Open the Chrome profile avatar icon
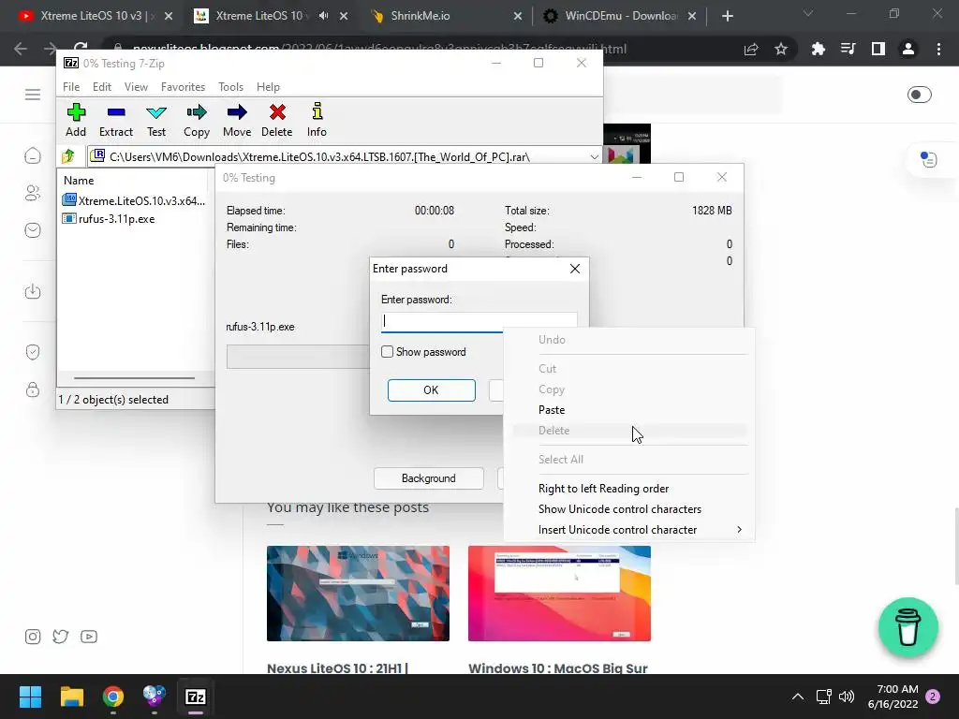Image resolution: width=959 pixels, height=719 pixels. click(x=908, y=49)
